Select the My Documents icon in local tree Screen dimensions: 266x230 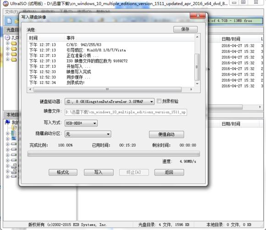(x=14, y=133)
